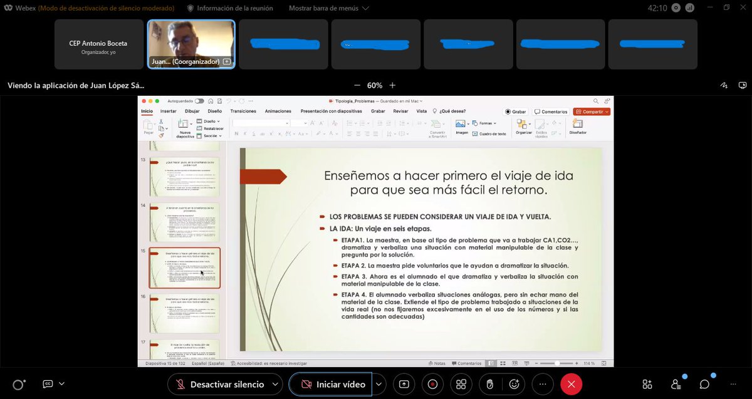Start recording the Webex meeting

(x=432, y=384)
